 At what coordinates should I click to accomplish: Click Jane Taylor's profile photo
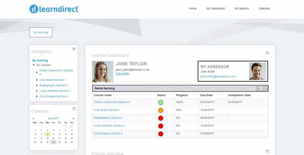tap(102, 72)
